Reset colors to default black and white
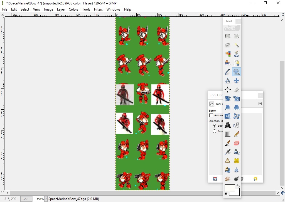The height and width of the screenshot is (202, 285). point(226,194)
